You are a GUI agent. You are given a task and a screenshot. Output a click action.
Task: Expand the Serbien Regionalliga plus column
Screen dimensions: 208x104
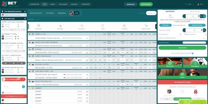pos(87,56)
